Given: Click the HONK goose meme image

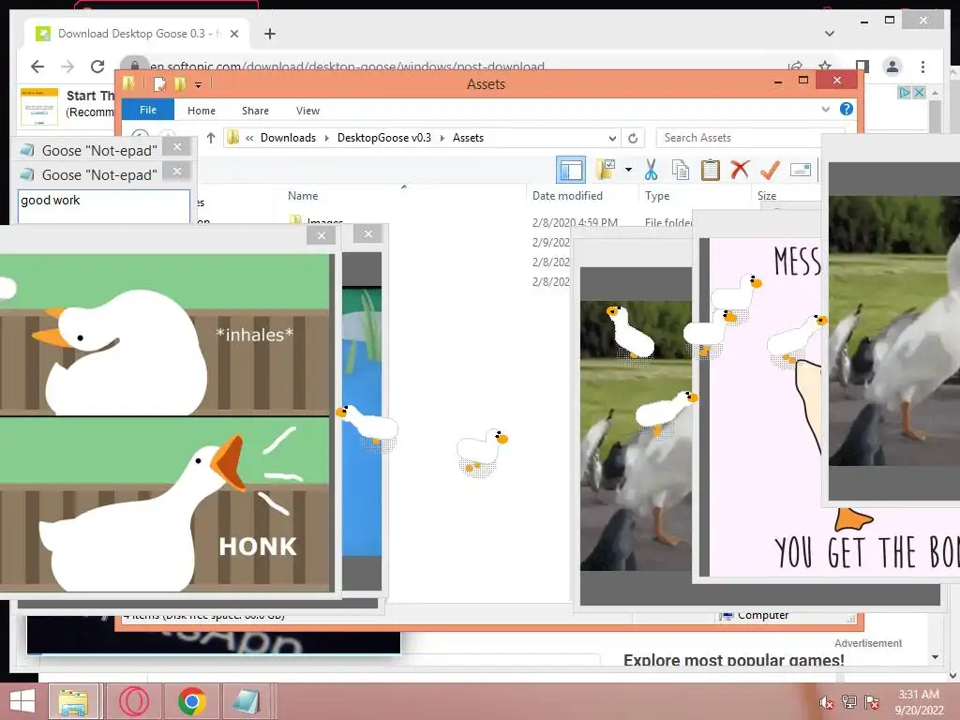Looking at the screenshot, I should (165, 423).
